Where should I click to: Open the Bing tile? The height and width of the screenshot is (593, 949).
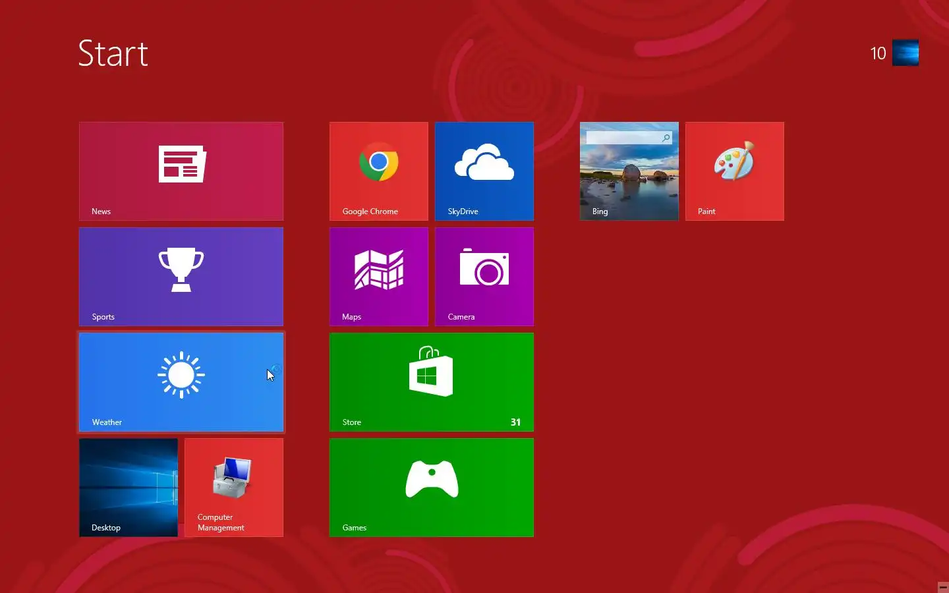(629, 171)
